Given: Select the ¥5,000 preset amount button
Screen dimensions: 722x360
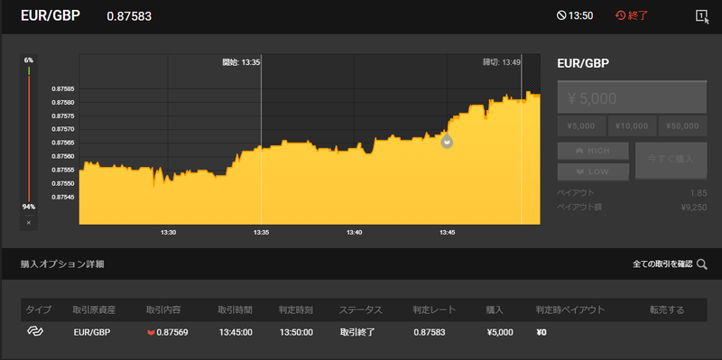Looking at the screenshot, I should 580,126.
